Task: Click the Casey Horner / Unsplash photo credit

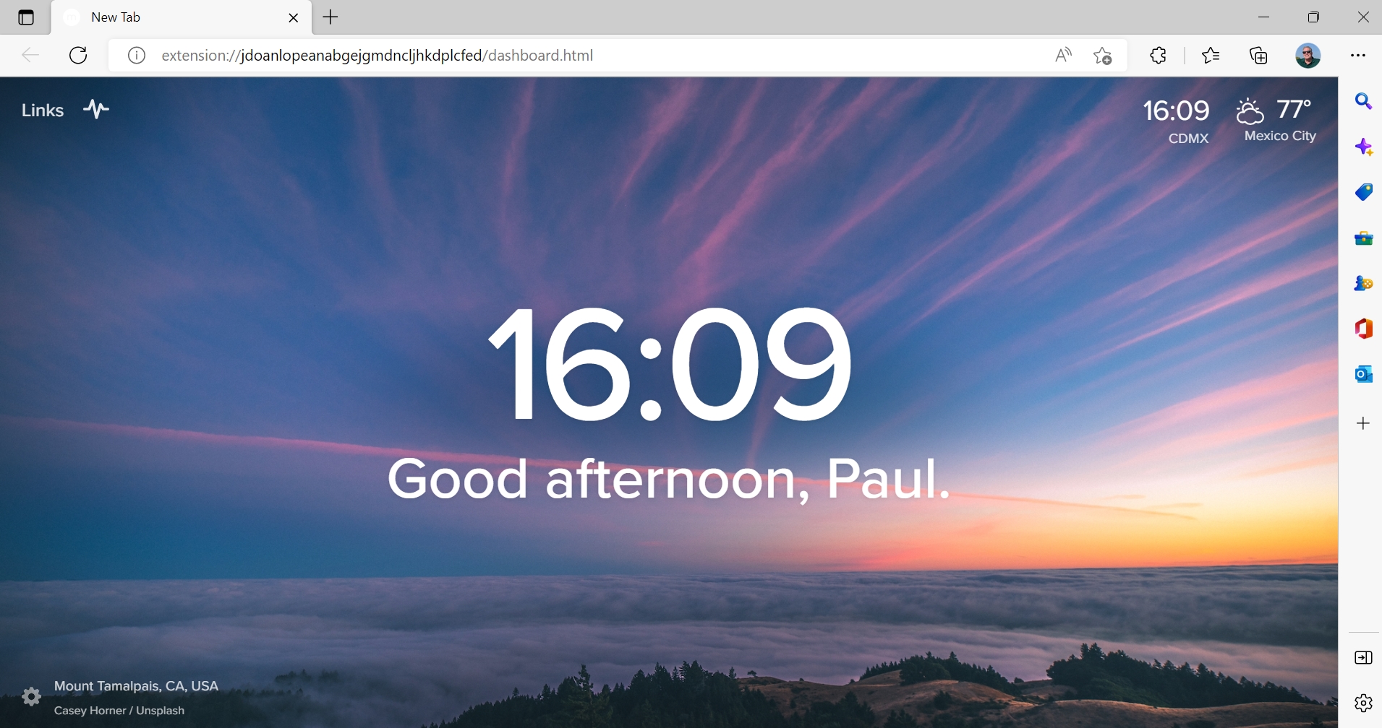Action: (x=119, y=711)
